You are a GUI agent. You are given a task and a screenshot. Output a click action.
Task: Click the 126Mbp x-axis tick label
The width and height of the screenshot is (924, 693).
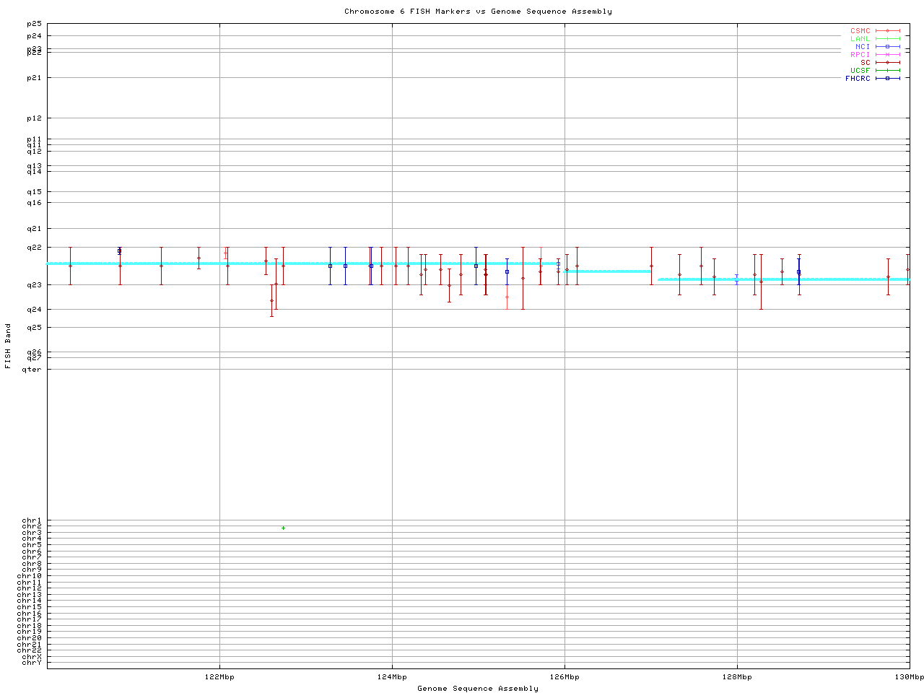point(565,677)
